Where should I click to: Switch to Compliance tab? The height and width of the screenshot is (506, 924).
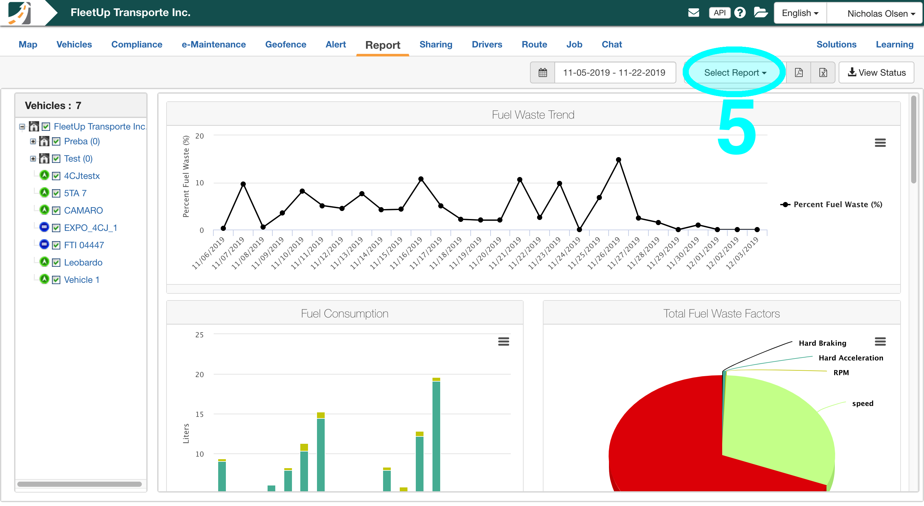pyautogui.click(x=137, y=44)
